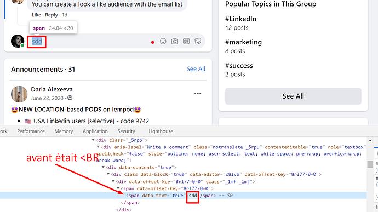Collapse the _1mf _1mj div node
Viewport: 378px width, 212px height.
[113, 181]
